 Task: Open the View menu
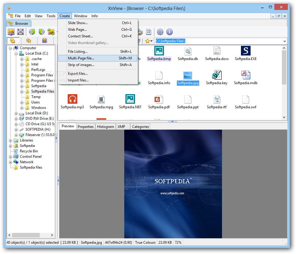(39, 16)
